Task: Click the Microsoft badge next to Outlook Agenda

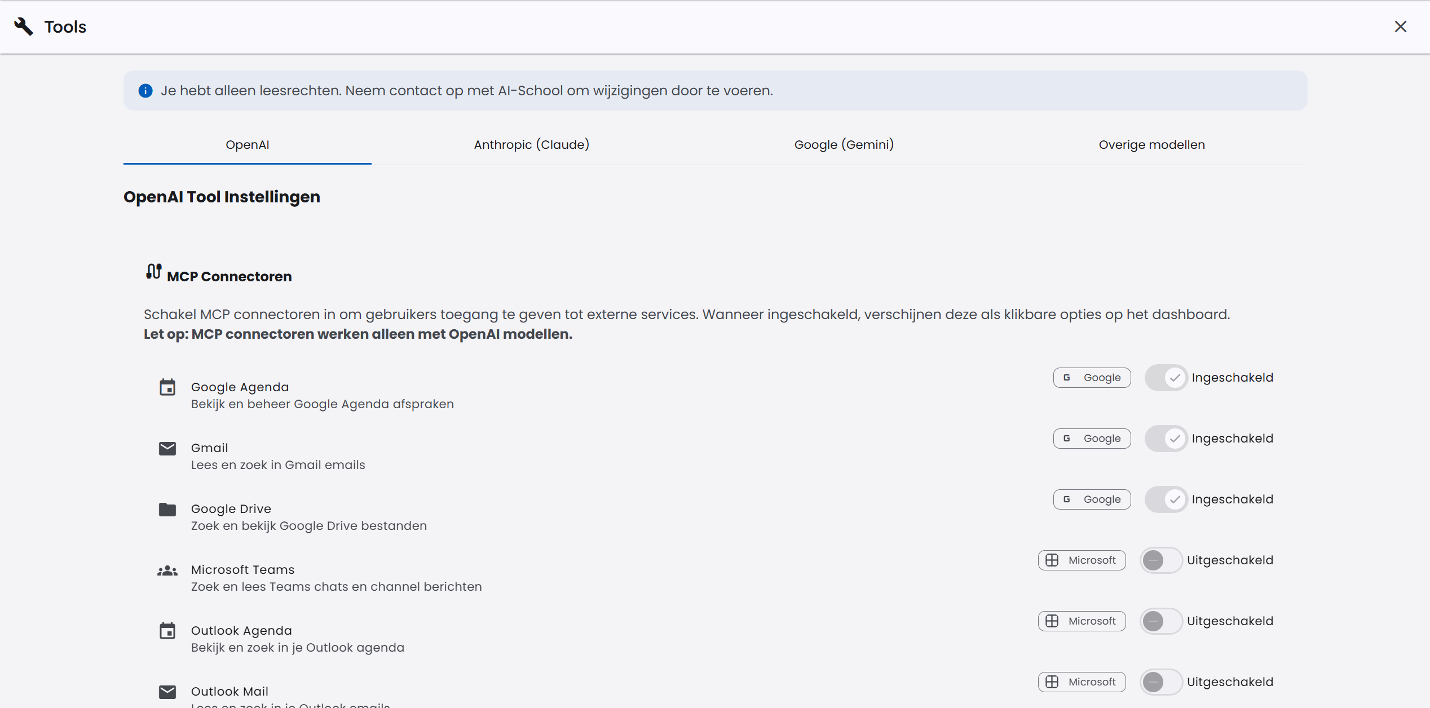Action: click(x=1082, y=621)
